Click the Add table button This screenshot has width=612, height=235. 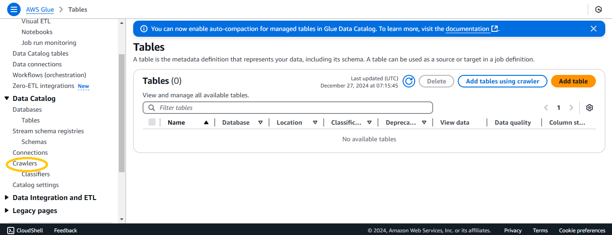573,81
